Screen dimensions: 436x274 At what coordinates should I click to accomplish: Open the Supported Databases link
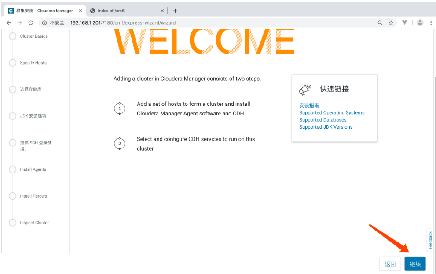pyautogui.click(x=323, y=120)
